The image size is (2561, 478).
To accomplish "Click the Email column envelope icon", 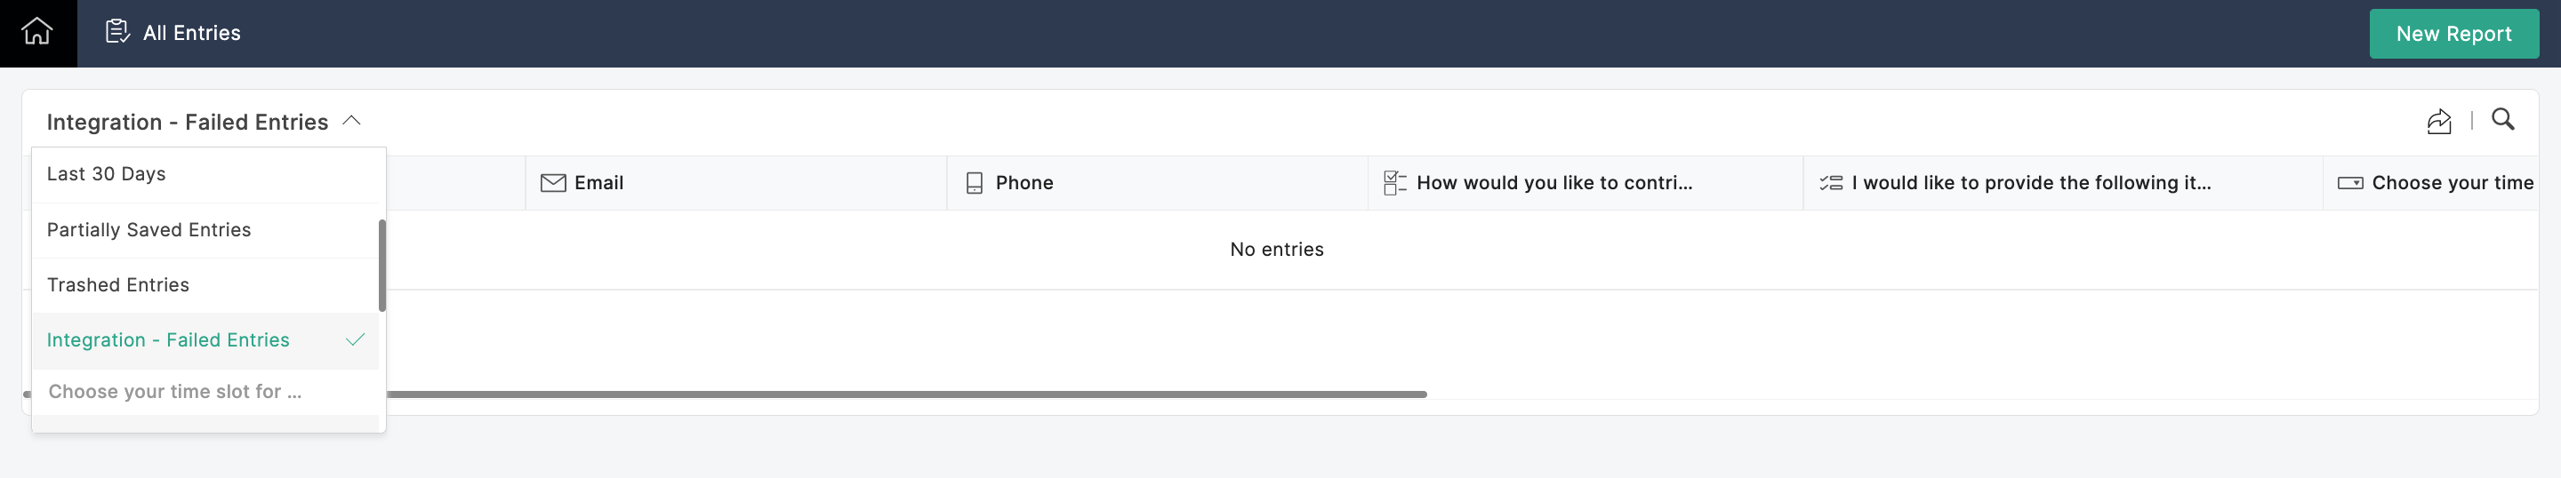I will (553, 183).
